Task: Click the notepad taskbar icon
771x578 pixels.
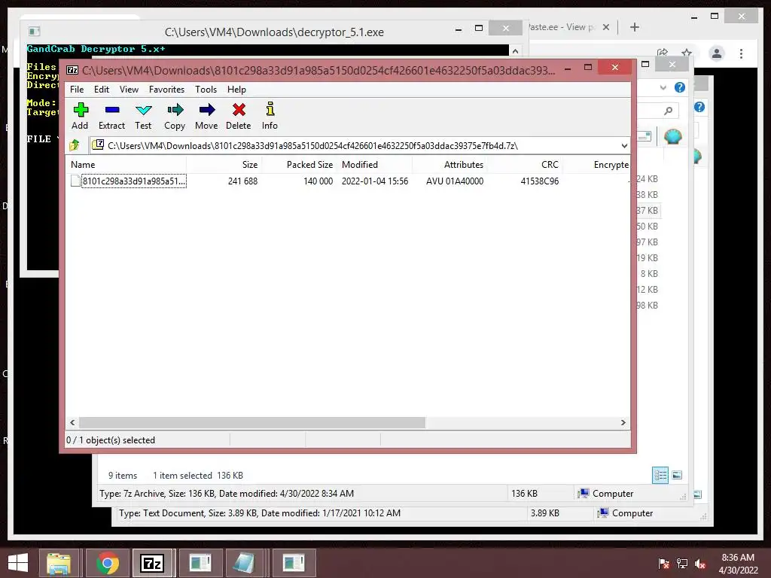Action: (x=244, y=563)
